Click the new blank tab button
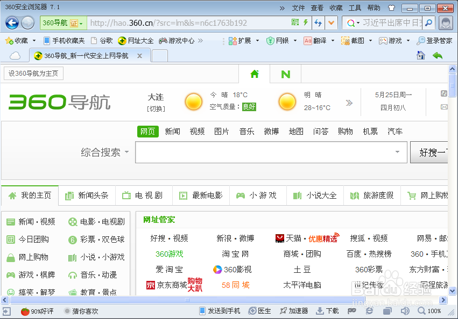Viewport: 458px width, 319px height. tap(160, 56)
